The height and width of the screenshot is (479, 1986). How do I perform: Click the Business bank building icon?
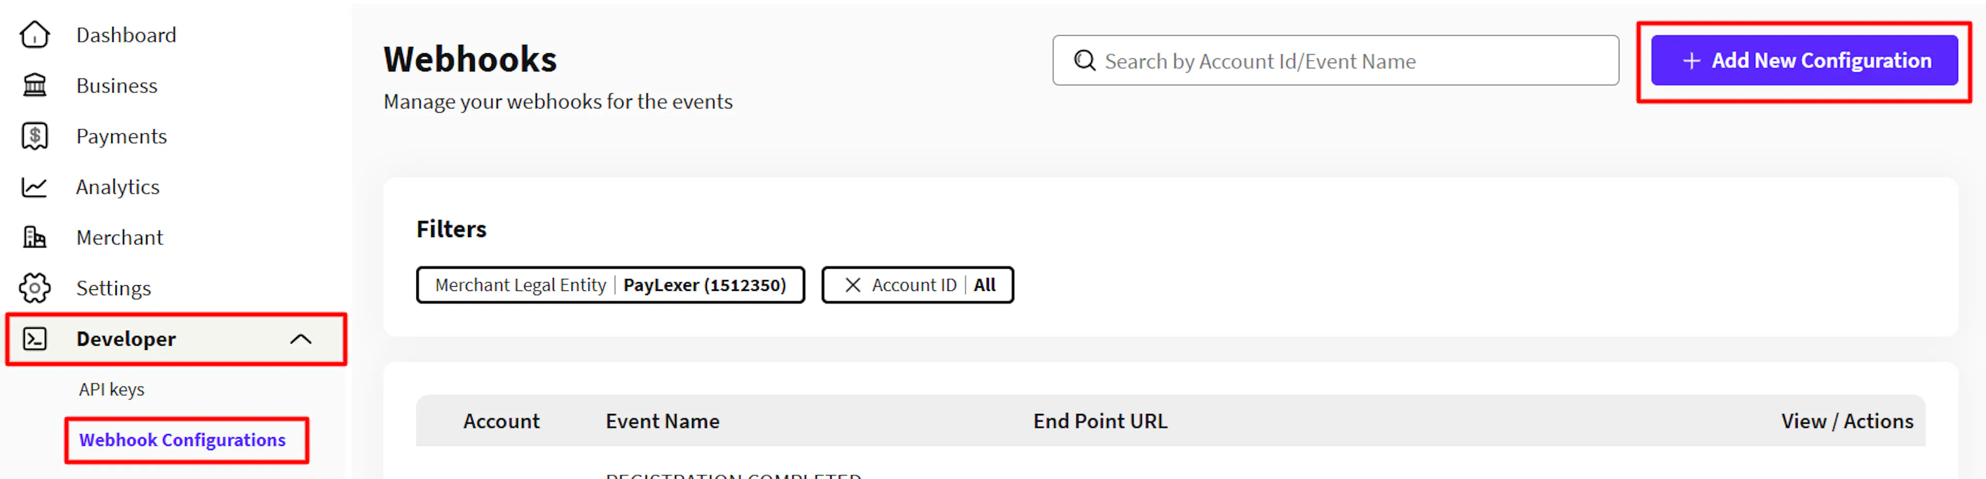pos(35,85)
